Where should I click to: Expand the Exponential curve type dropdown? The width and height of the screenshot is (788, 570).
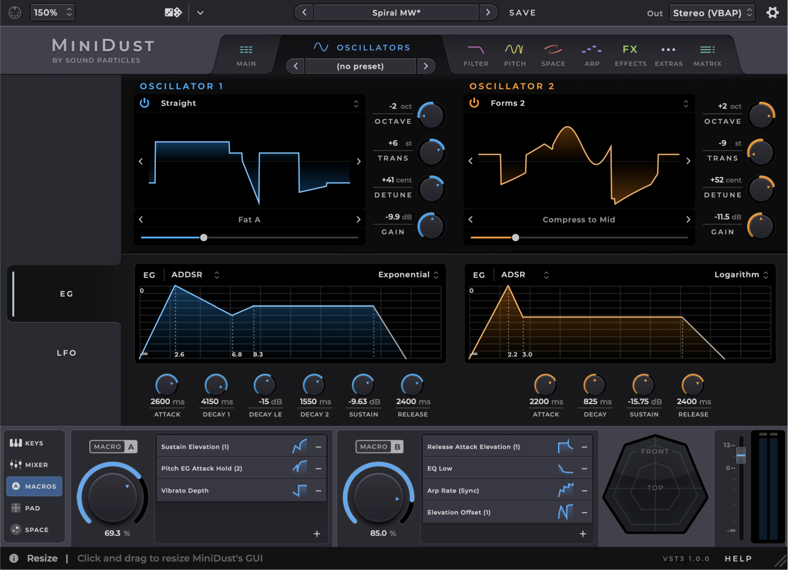point(409,274)
